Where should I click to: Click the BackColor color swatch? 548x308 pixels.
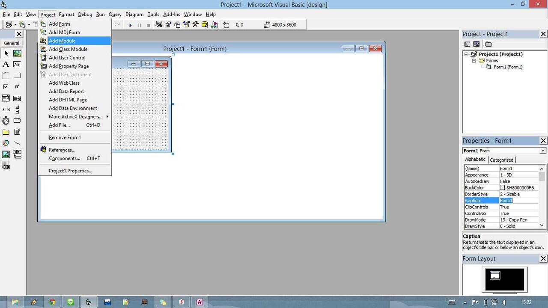click(502, 188)
